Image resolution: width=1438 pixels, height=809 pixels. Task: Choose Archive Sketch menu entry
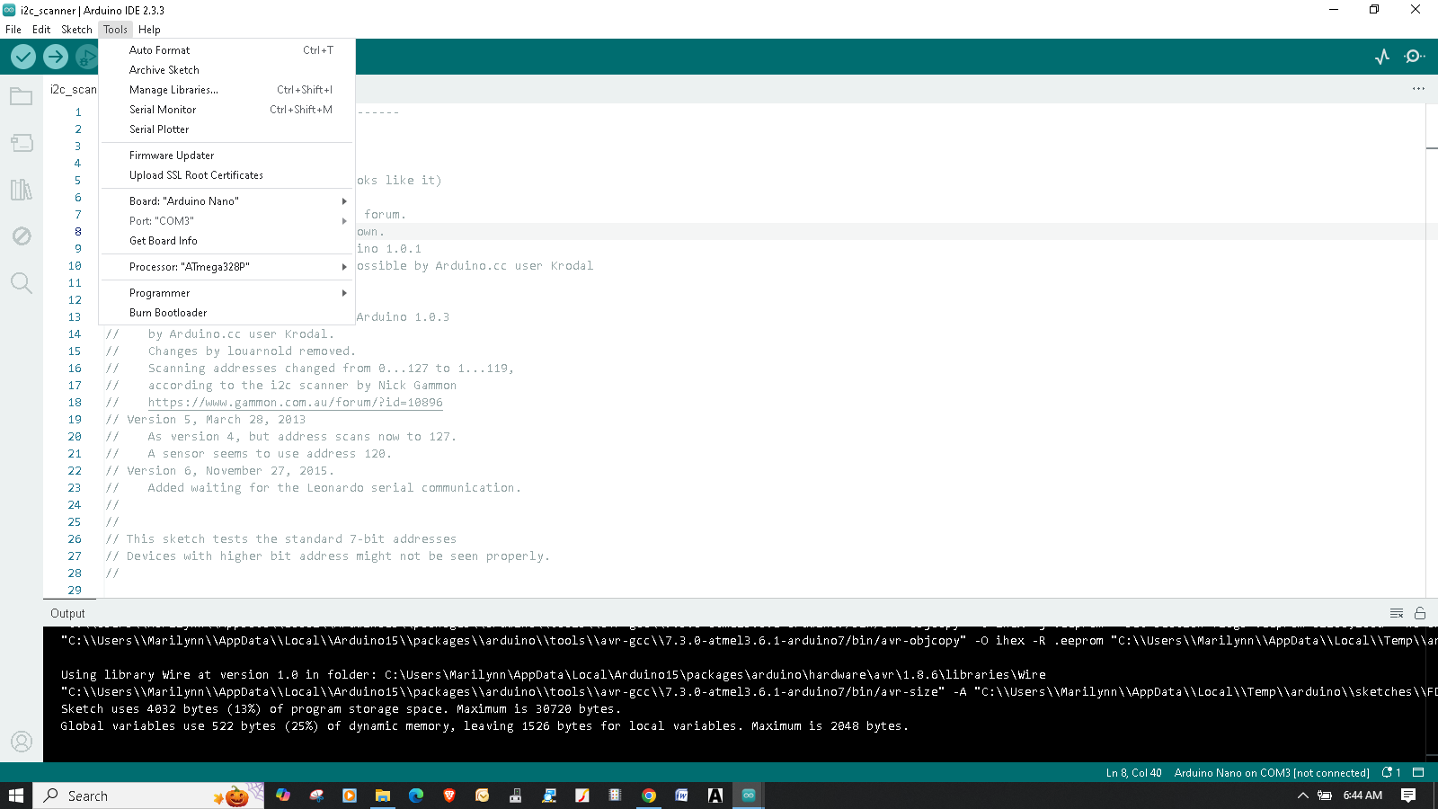point(227,70)
